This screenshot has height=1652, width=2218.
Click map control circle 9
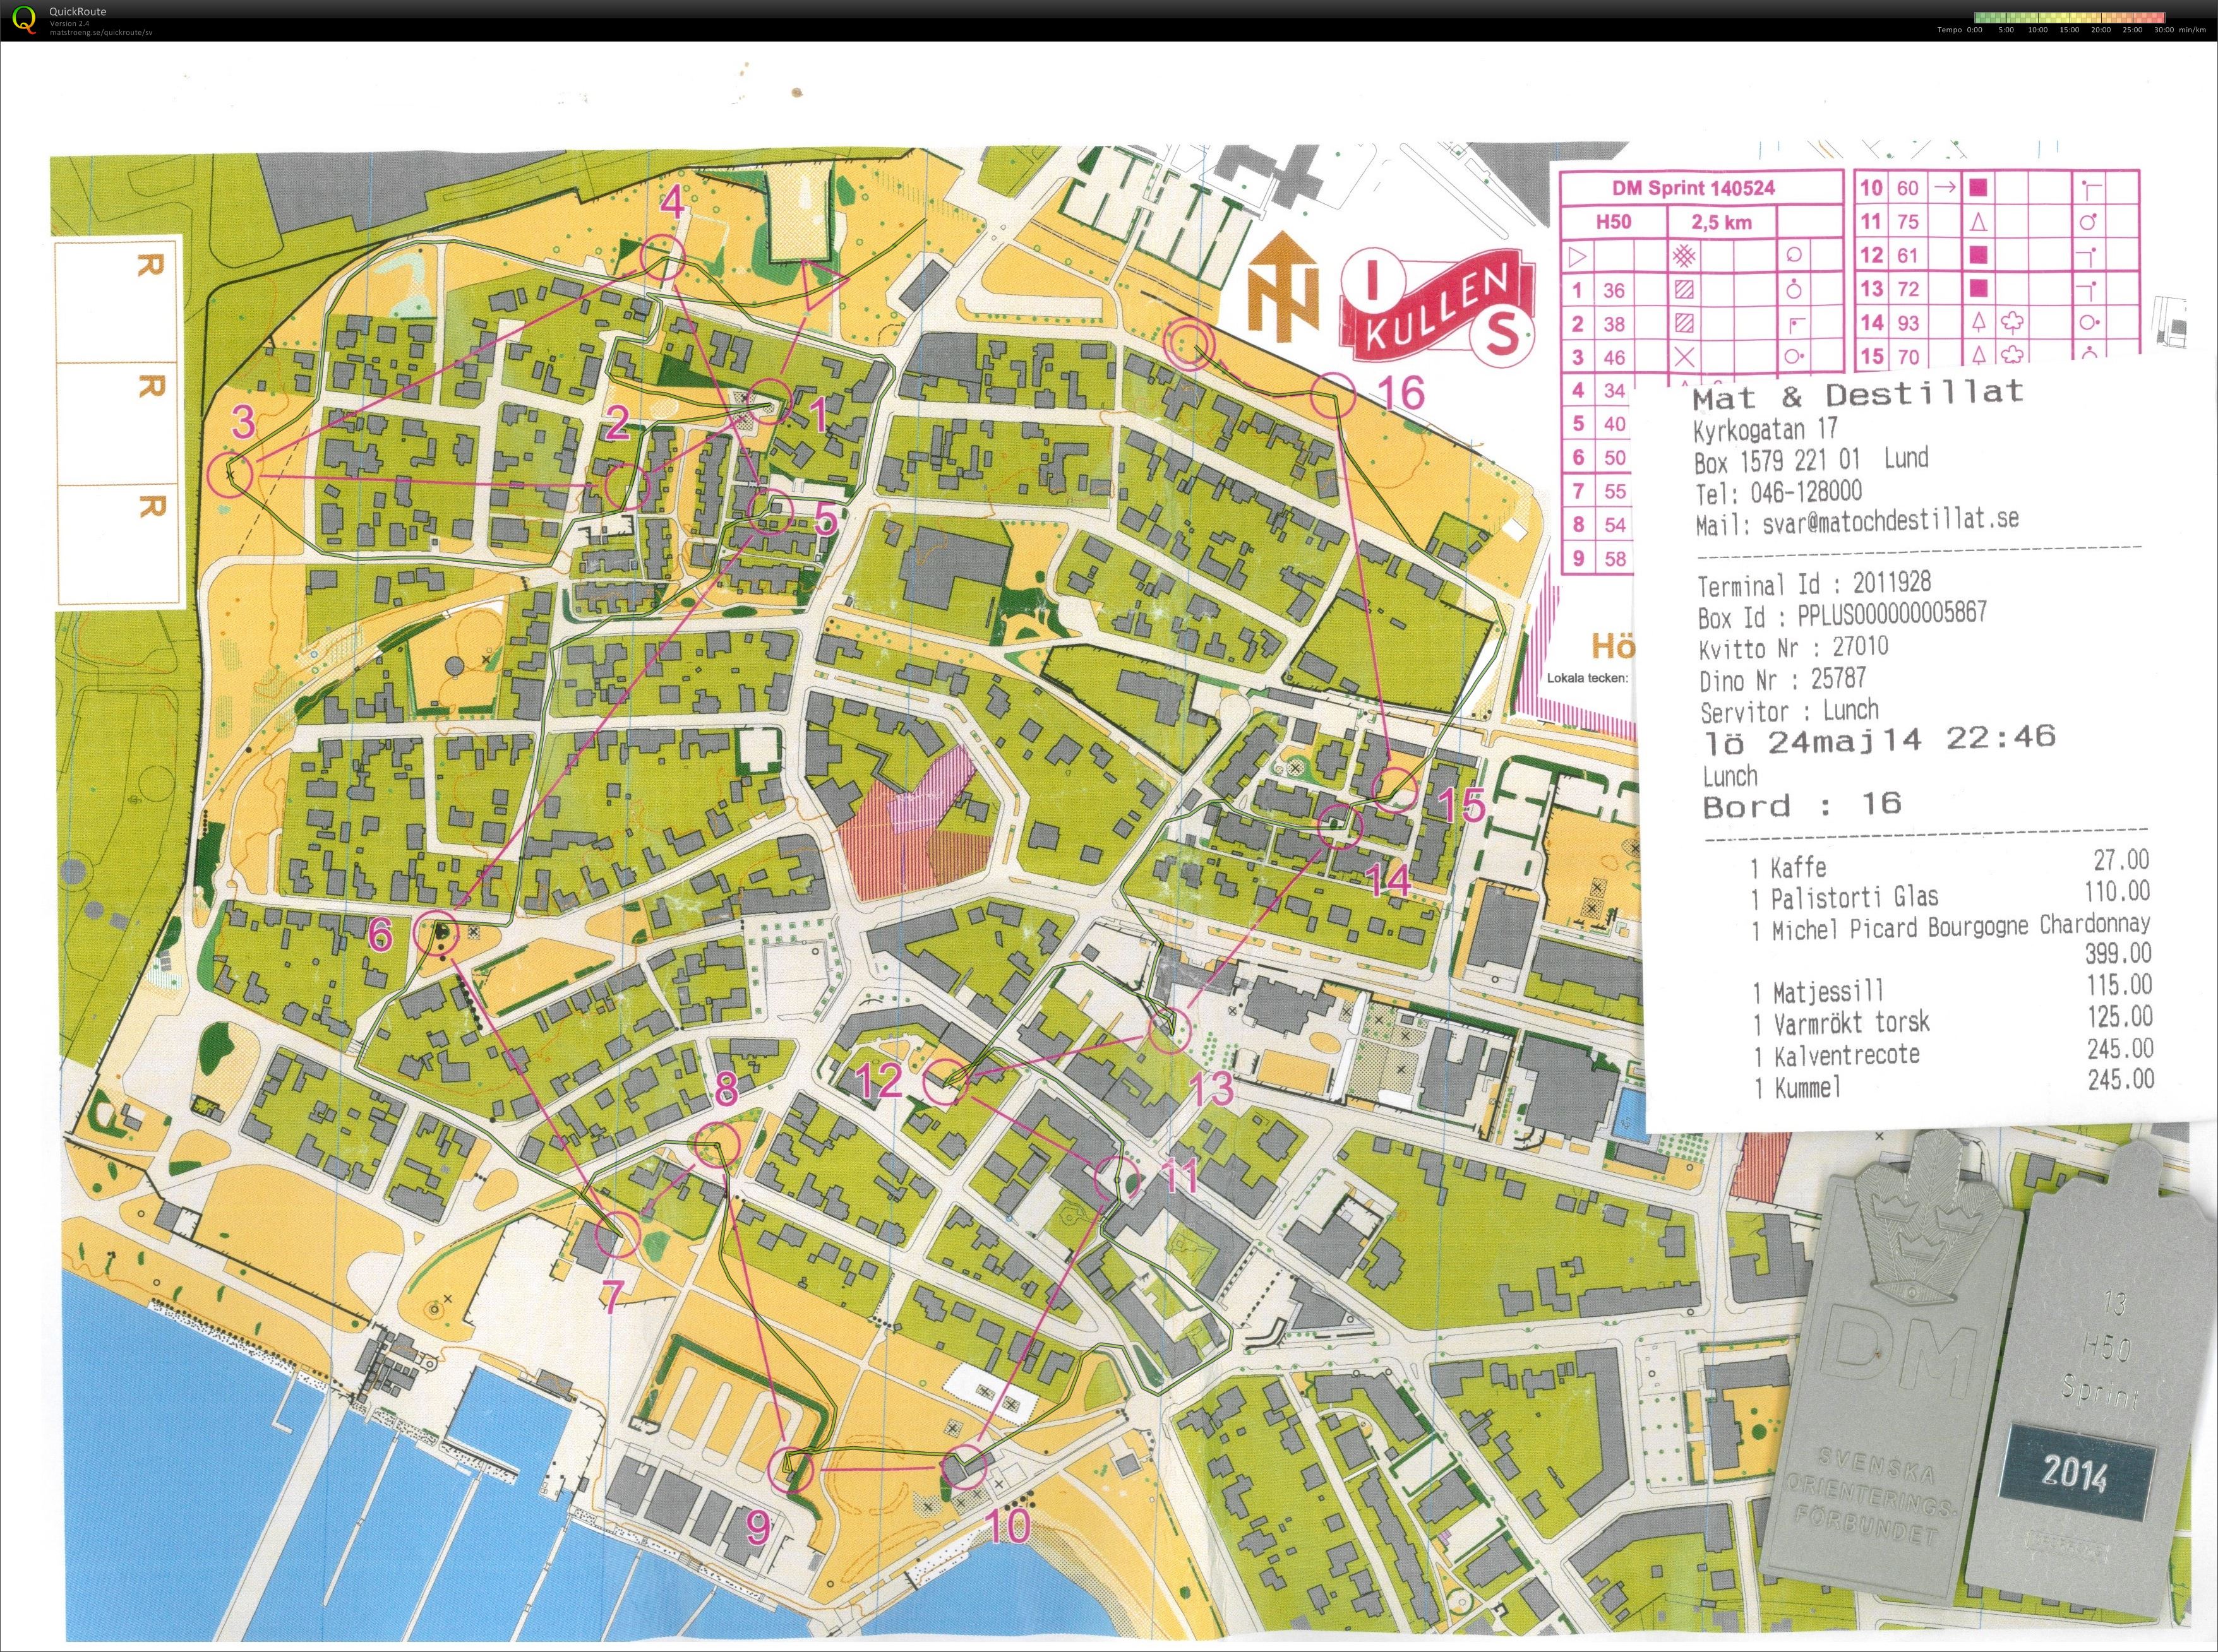[x=789, y=1469]
